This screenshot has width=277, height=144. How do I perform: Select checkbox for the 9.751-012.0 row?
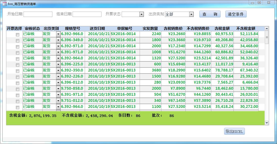click(x=17, y=101)
